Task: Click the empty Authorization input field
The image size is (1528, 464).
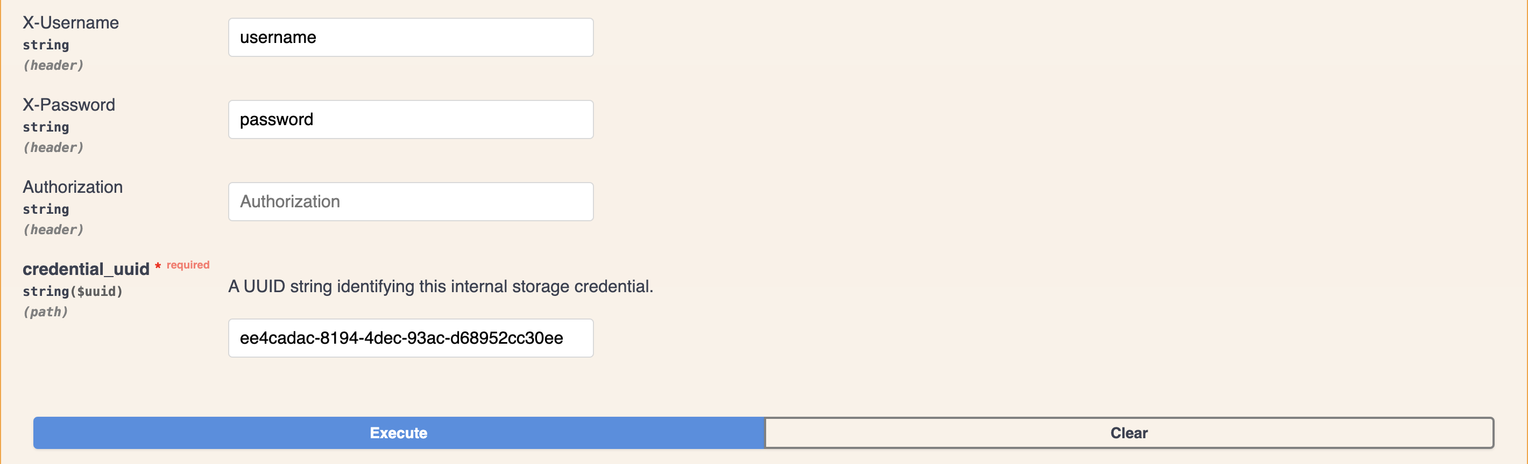Action: [x=411, y=202]
